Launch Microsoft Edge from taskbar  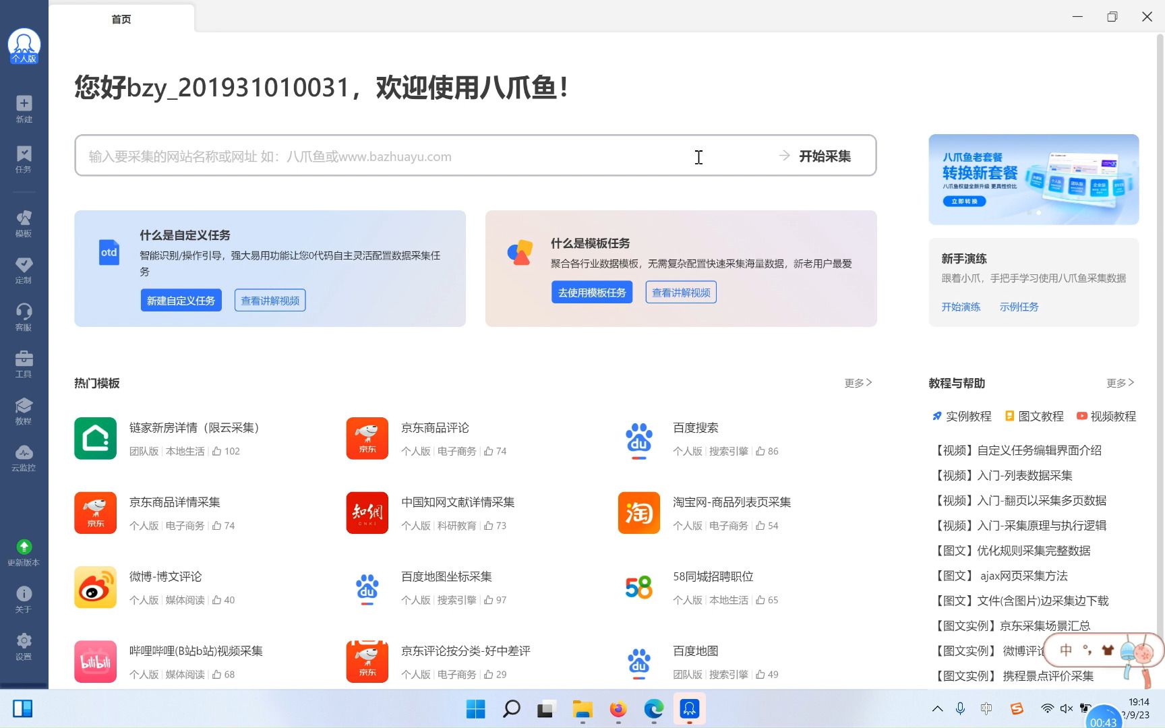pyautogui.click(x=653, y=708)
